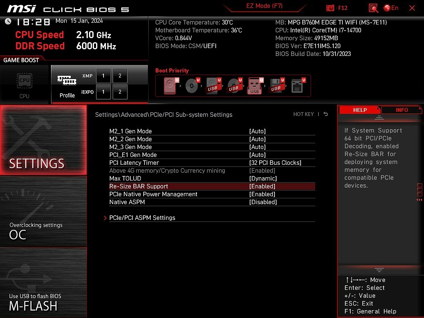Open M2_3 Gen Mode [Auto] value

257,147
